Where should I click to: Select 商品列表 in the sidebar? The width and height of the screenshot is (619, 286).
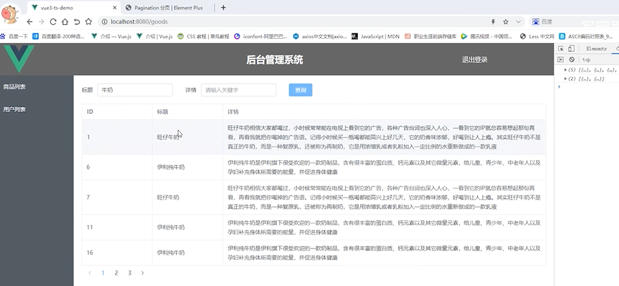pos(14,86)
